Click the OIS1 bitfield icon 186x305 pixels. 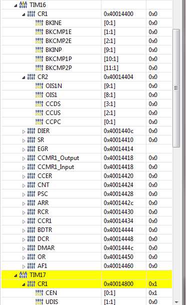point(39,94)
